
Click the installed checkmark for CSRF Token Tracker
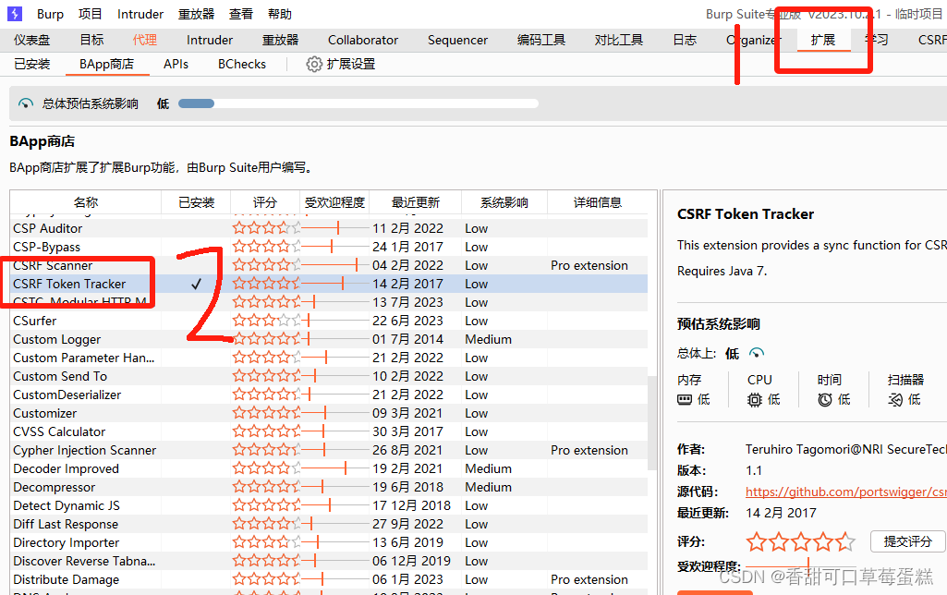pyautogui.click(x=194, y=284)
